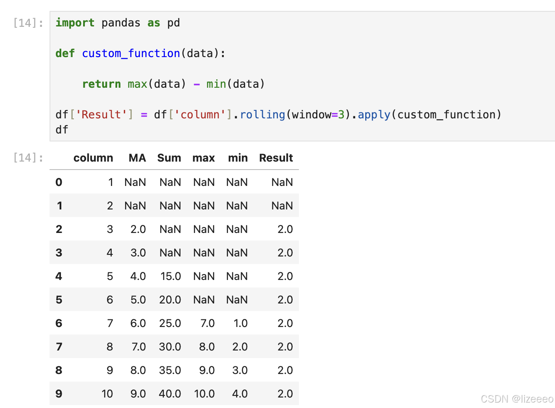Click the apply method in the code

[x=374, y=114]
